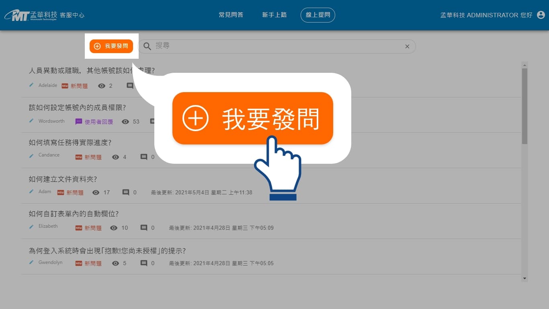Open question 為何登入系統時會出現「抱歉!您尚未授權」的提示?

[x=107, y=251]
